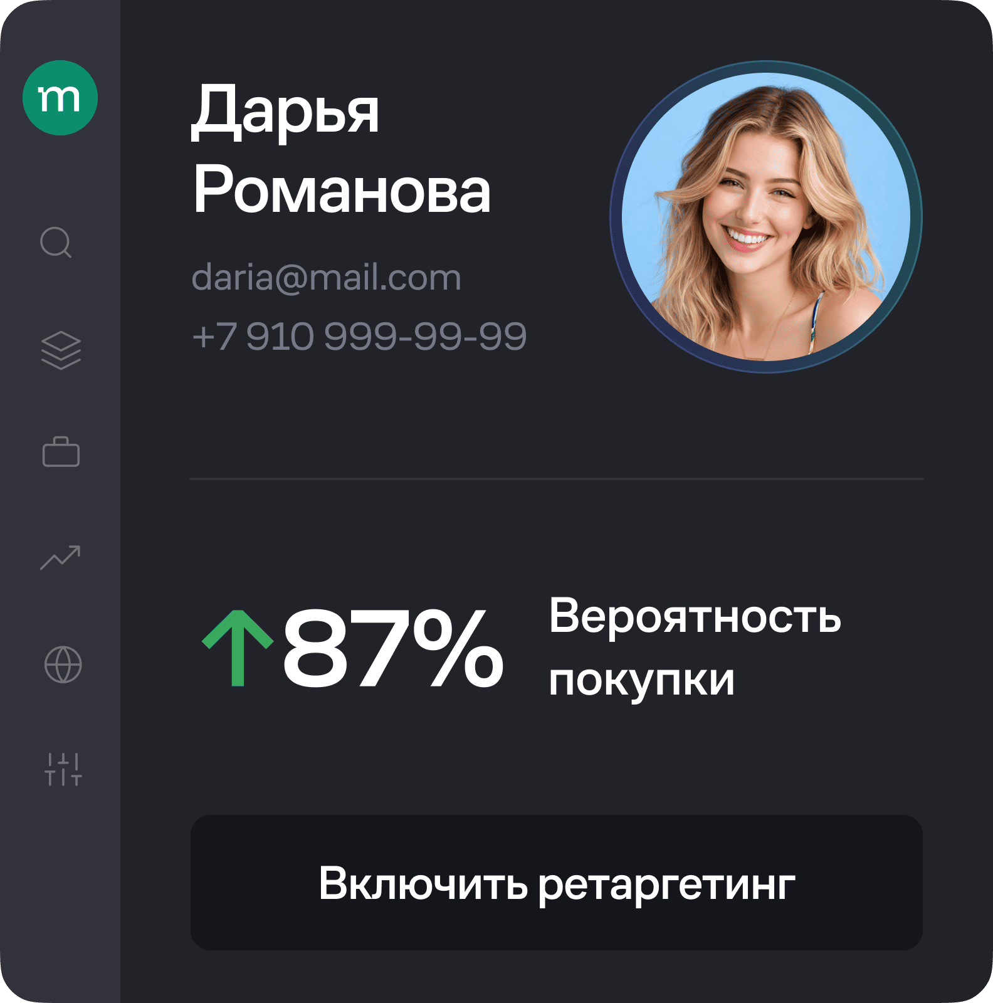
Task: Select the briefcase icon in sidebar
Action: pos(61,452)
